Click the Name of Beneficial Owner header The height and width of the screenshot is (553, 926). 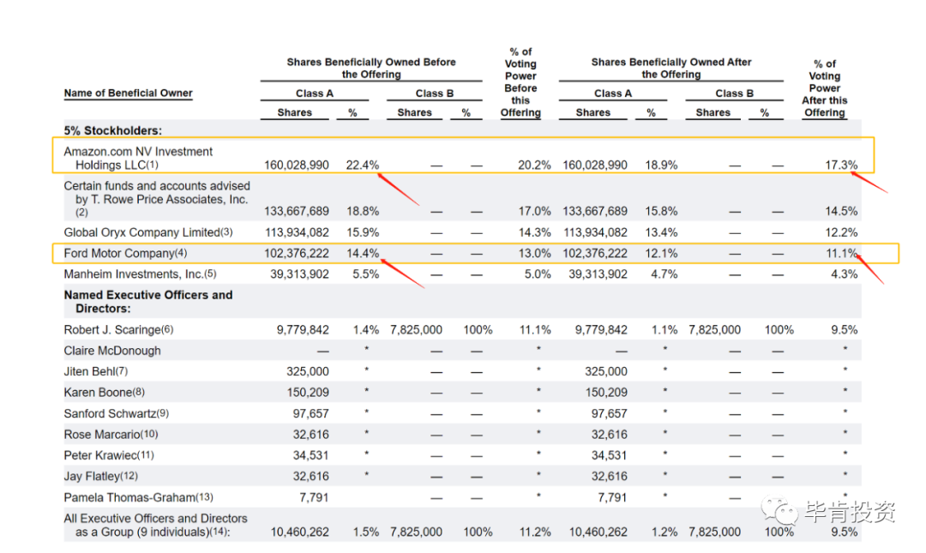128,93
